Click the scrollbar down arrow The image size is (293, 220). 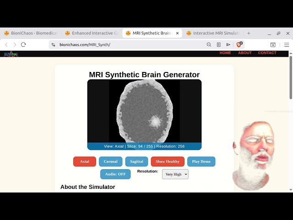click(x=291, y=190)
